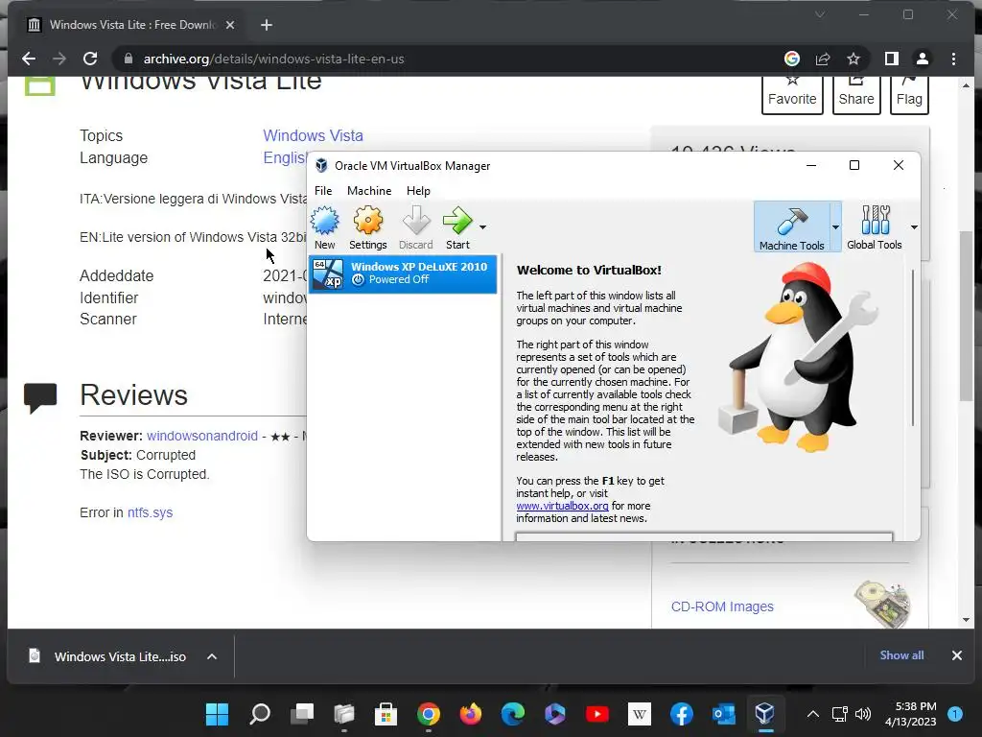Bookmark this page with the star icon
Viewport: 982px width, 737px height.
pyautogui.click(x=853, y=59)
